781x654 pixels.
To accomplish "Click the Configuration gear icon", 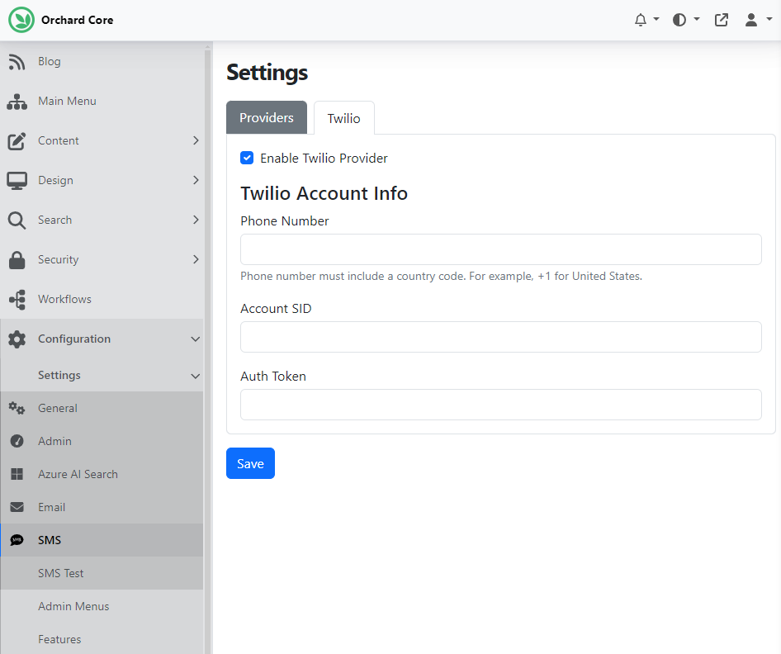I will pyautogui.click(x=17, y=339).
